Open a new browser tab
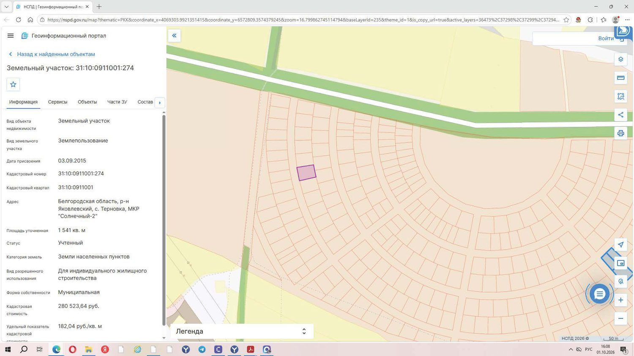The height and width of the screenshot is (356, 634). point(99,7)
